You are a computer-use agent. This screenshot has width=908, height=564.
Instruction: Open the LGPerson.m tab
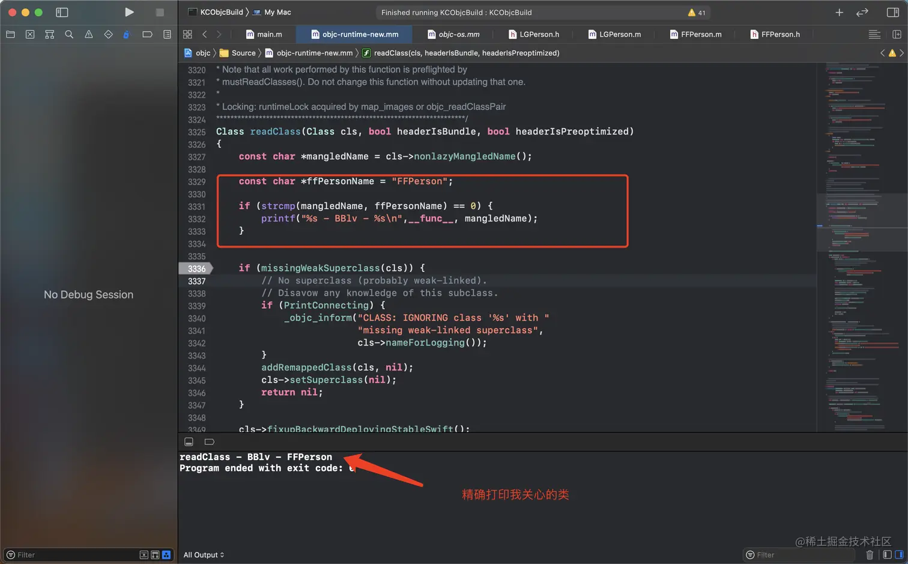614,34
